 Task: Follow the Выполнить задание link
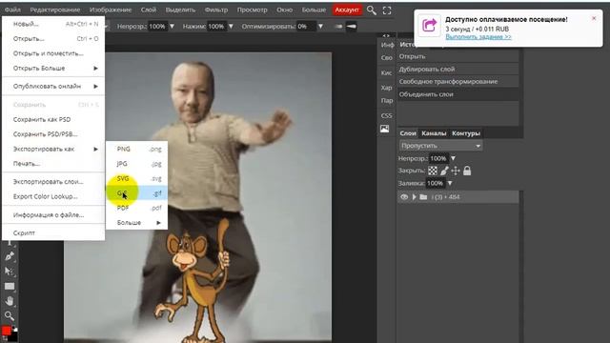[x=478, y=37]
